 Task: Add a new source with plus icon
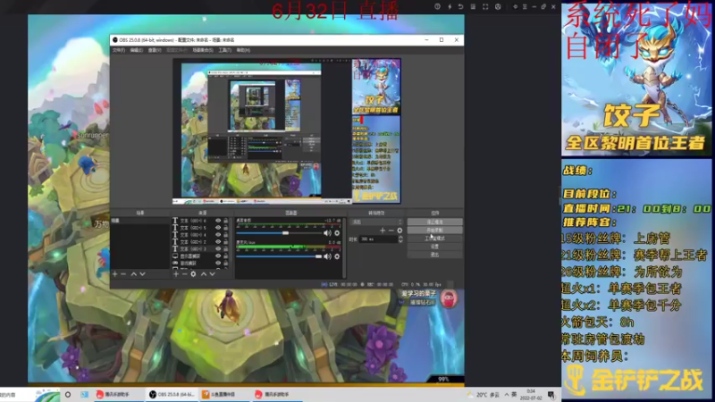pyautogui.click(x=176, y=274)
